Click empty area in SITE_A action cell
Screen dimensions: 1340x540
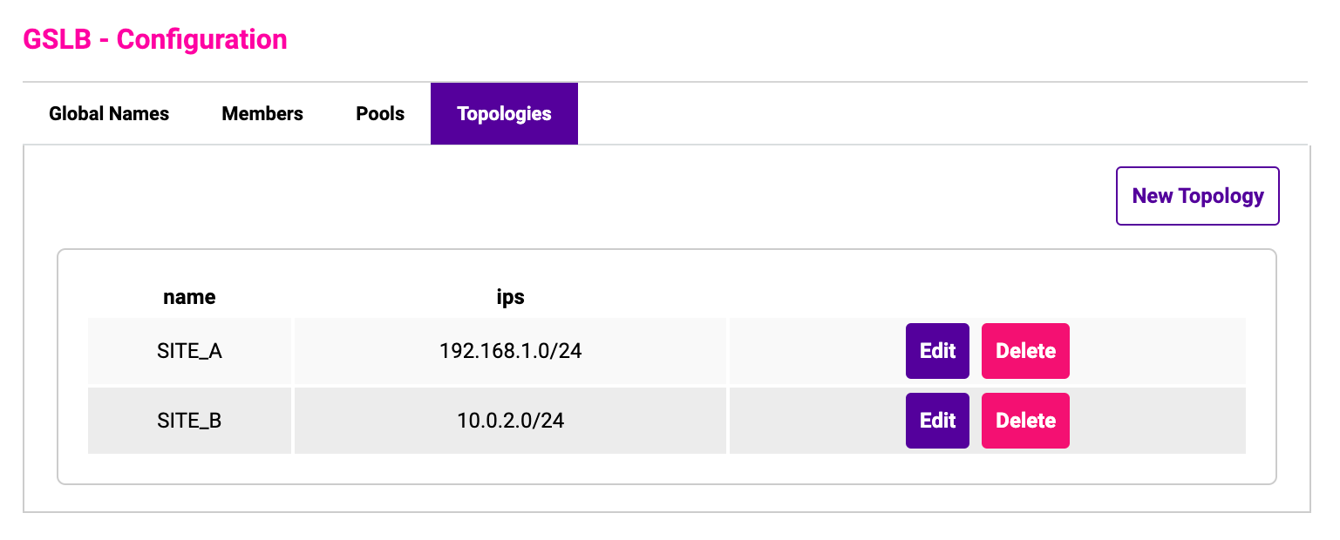click(x=1160, y=351)
